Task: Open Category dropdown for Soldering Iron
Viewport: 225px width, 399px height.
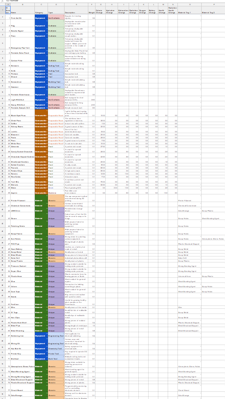Action: pyautogui.click(x=47, y=333)
